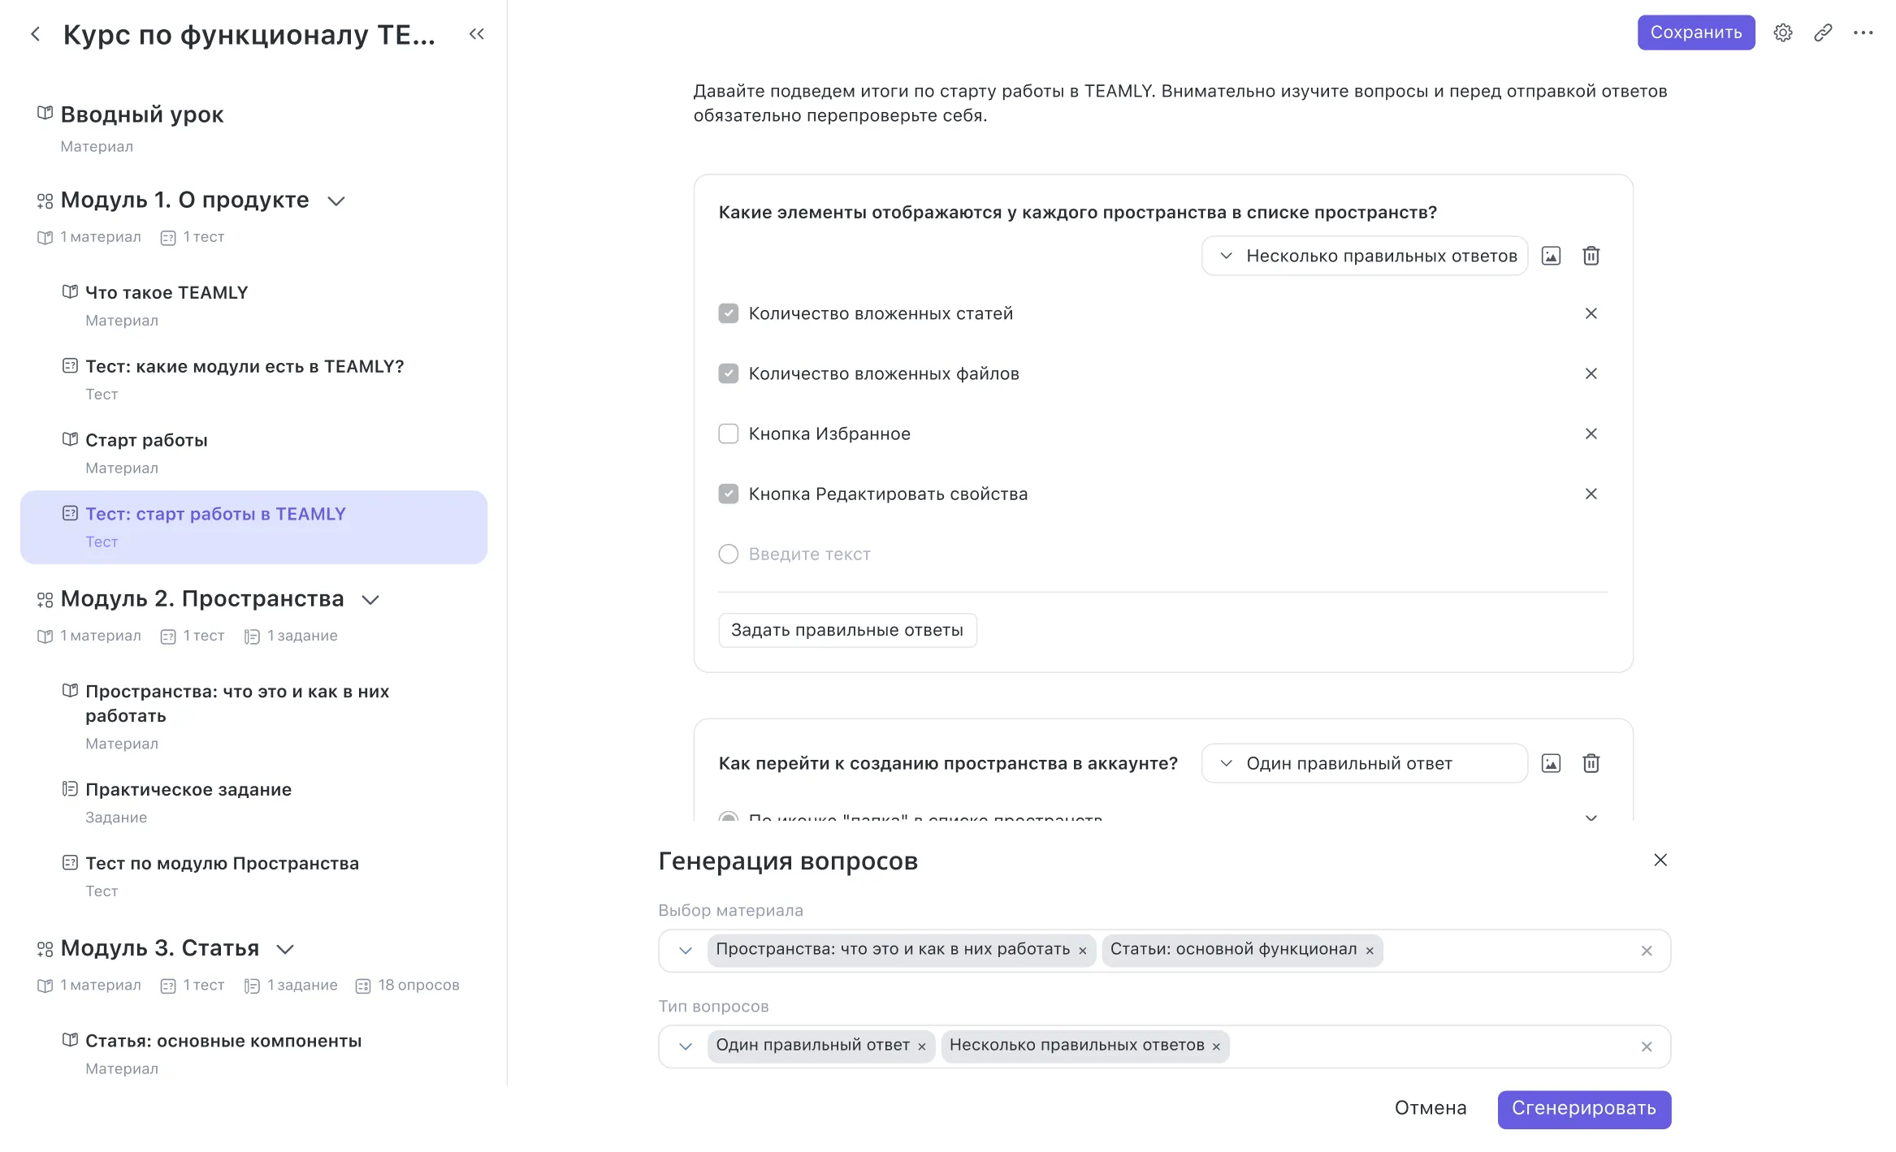Open course settings gear icon
Viewport: 1896px width, 1152px height.
[1782, 33]
